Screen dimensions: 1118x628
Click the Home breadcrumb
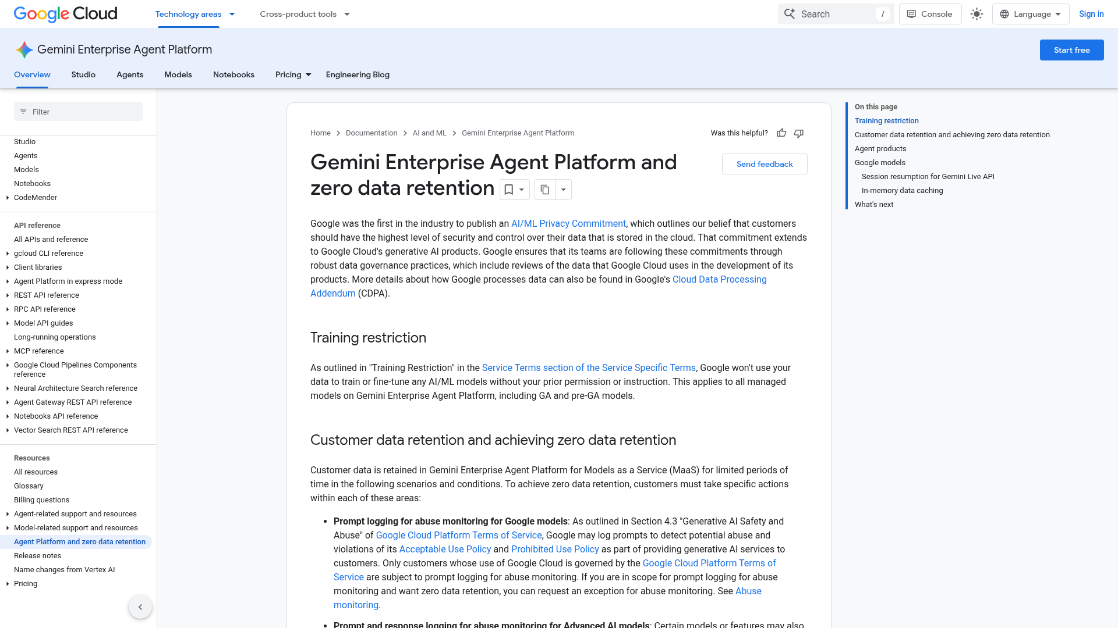pos(320,133)
